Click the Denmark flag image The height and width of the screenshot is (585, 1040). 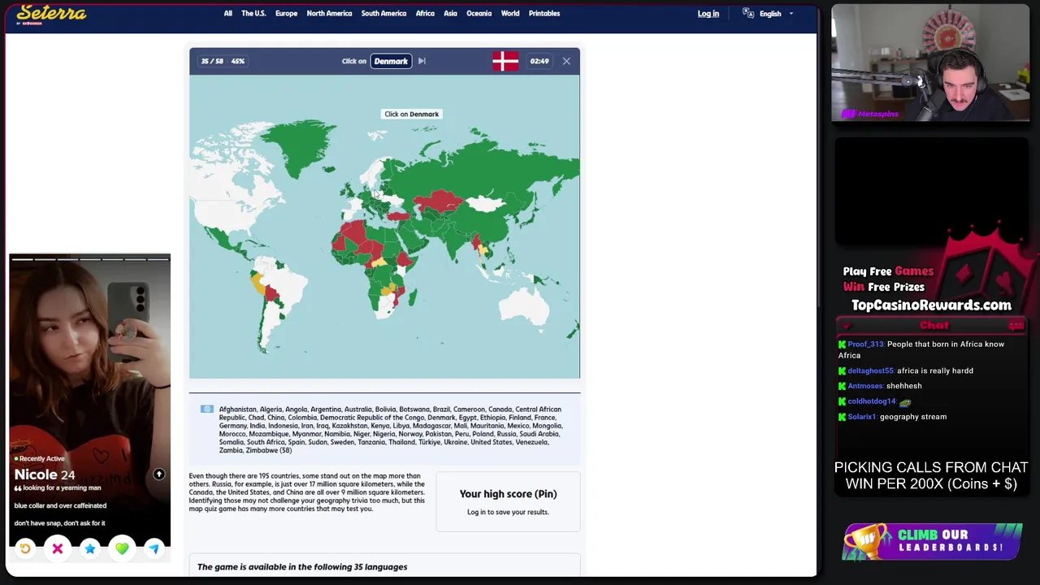coord(505,61)
